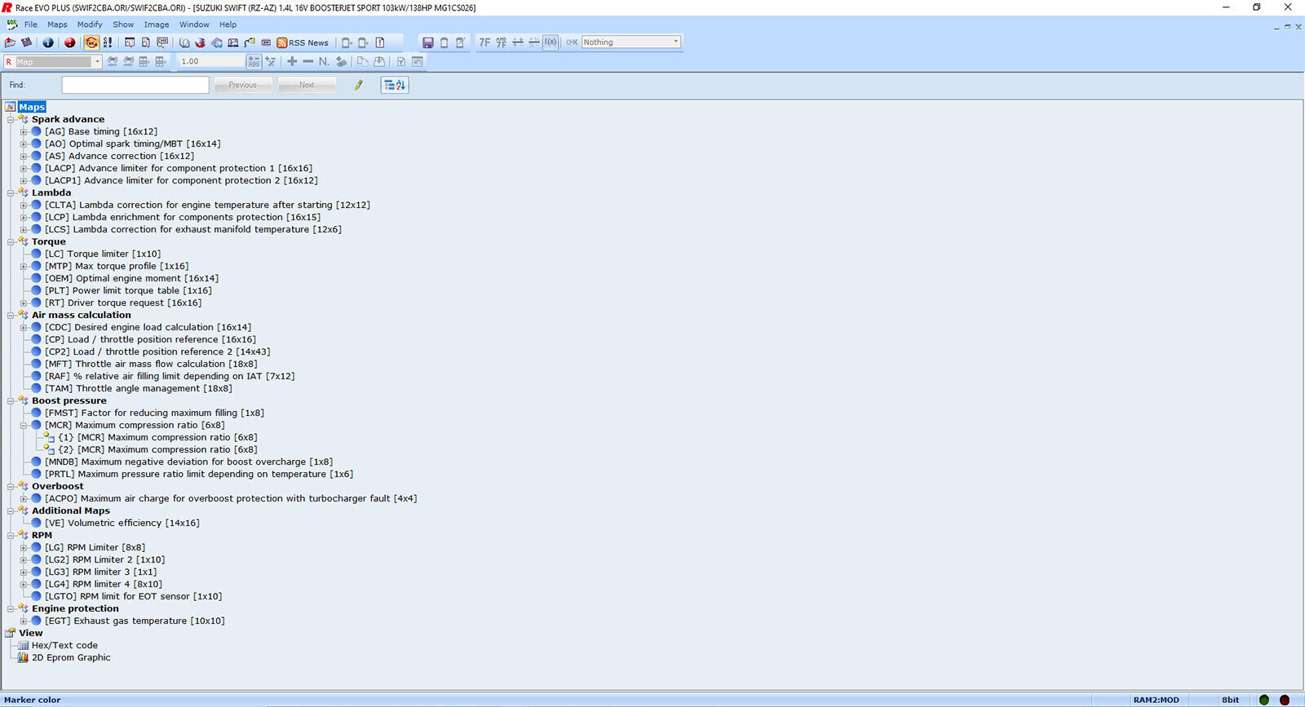Click the plus increment icon
The image size is (1305, 707).
click(292, 62)
